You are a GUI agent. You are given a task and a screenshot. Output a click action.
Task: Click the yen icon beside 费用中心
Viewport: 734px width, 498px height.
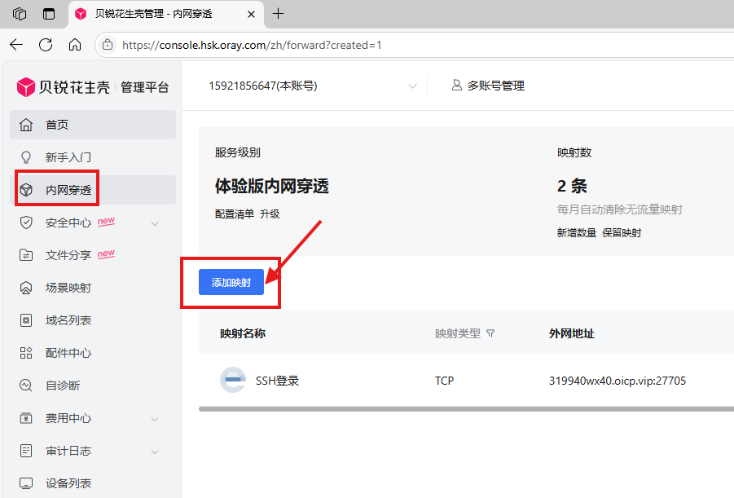(x=26, y=418)
